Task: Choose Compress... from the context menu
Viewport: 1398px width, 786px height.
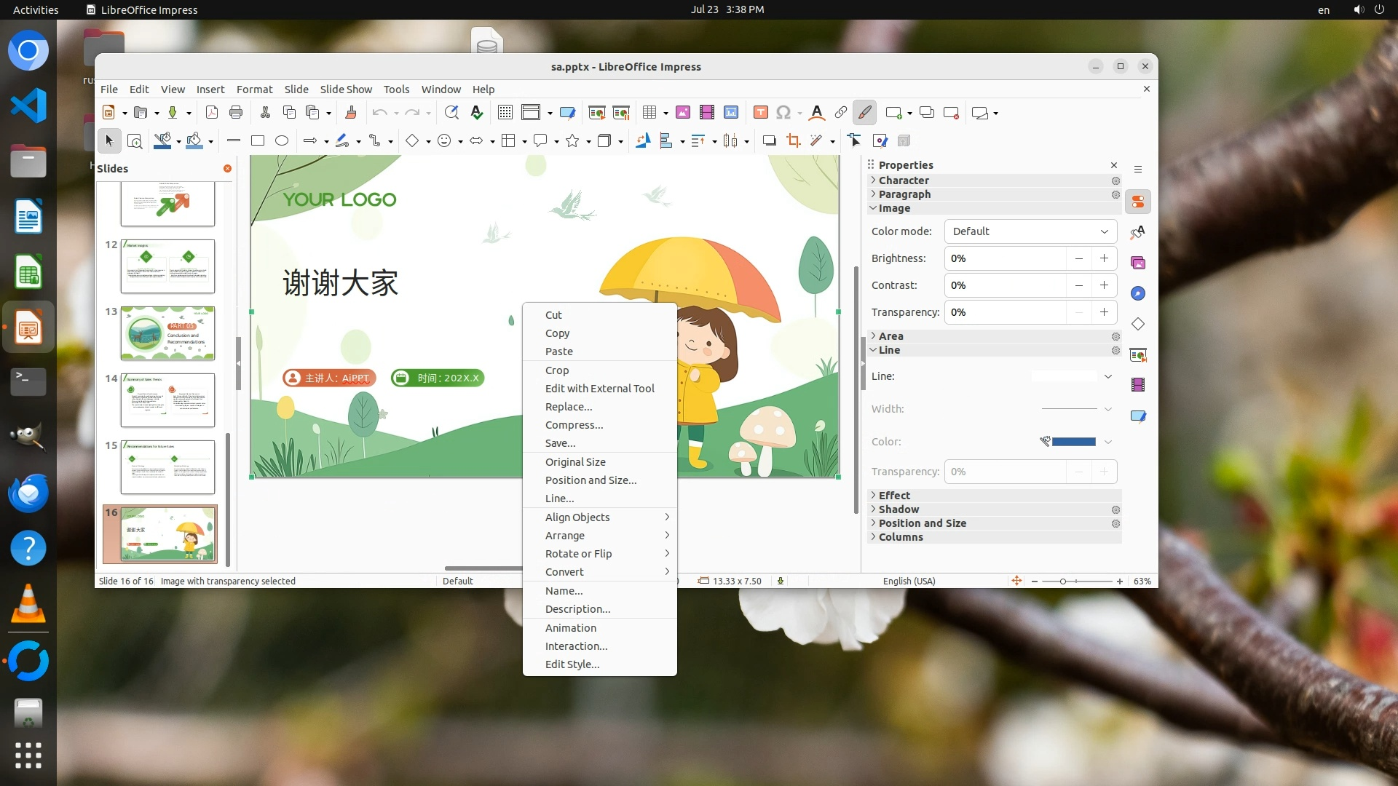Action: coord(574,425)
